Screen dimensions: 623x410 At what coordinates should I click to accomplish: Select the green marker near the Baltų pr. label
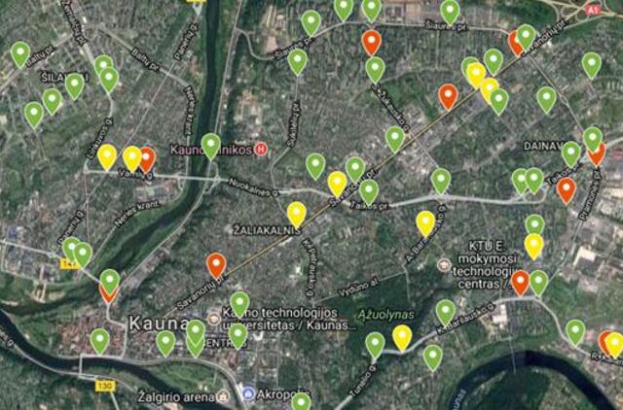coord(20,54)
